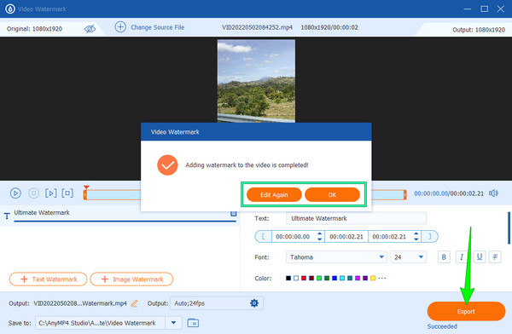Click the Change Source File link

coord(157,27)
